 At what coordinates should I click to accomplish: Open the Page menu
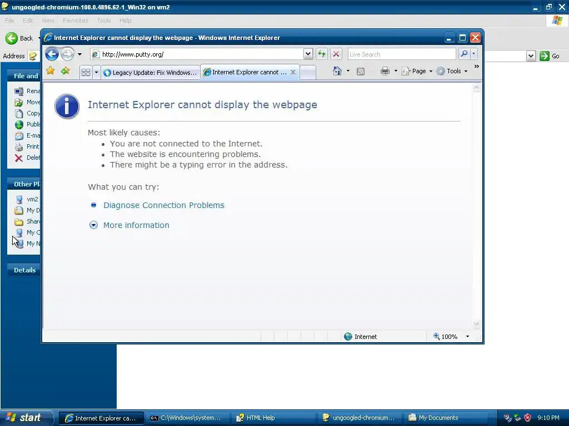pyautogui.click(x=417, y=71)
